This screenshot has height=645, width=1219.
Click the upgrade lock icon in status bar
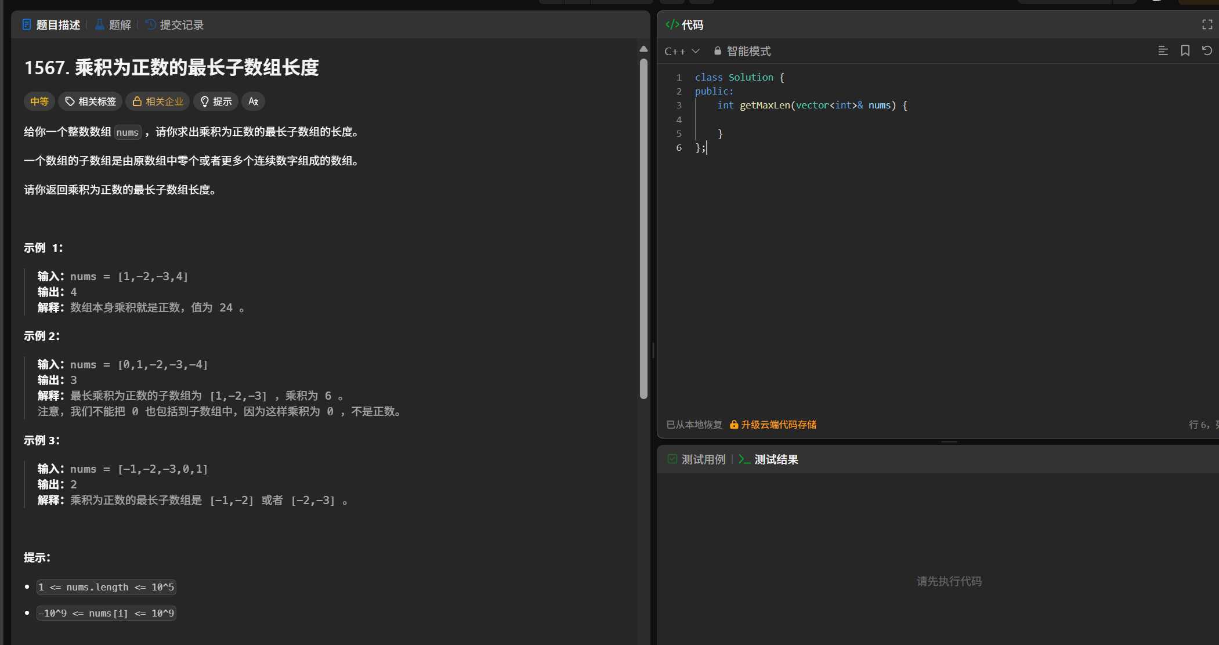[734, 425]
